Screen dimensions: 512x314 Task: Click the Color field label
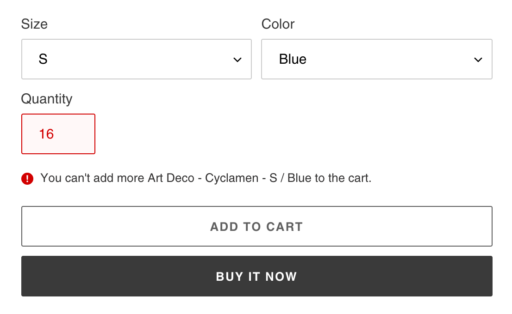(277, 24)
